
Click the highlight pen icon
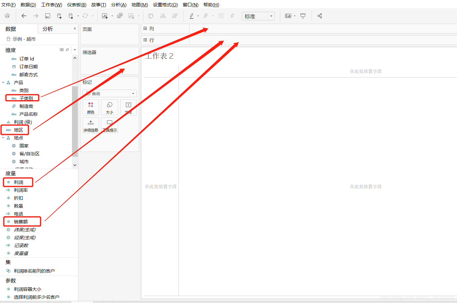point(192,16)
